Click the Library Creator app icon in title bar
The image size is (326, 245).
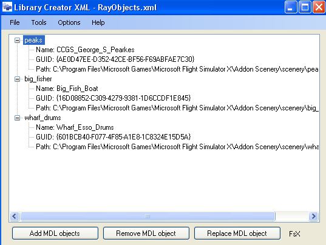(x=7, y=7)
